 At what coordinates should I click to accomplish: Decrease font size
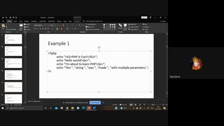point(60,25)
